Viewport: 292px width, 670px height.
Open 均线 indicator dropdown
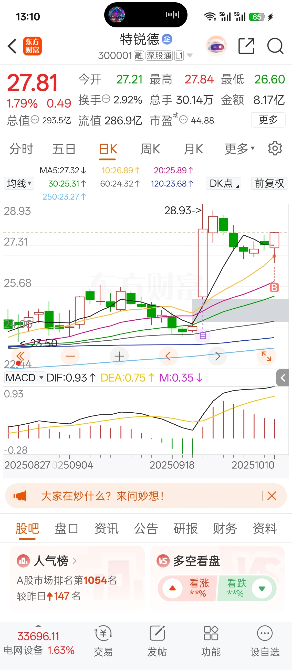(19, 183)
